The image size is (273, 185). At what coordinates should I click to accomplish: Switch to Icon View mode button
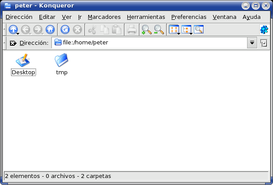[x=174, y=29]
